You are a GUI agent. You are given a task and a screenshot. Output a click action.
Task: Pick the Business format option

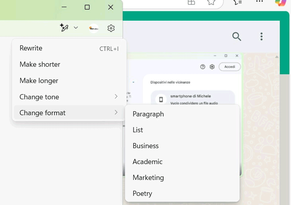pos(146,146)
